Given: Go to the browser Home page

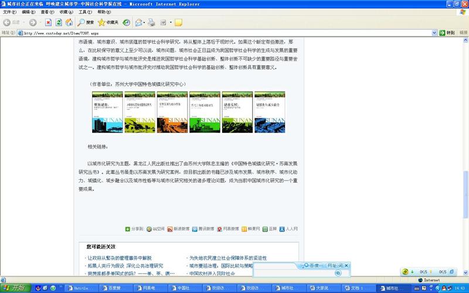Looking at the screenshot, I should point(69,22).
